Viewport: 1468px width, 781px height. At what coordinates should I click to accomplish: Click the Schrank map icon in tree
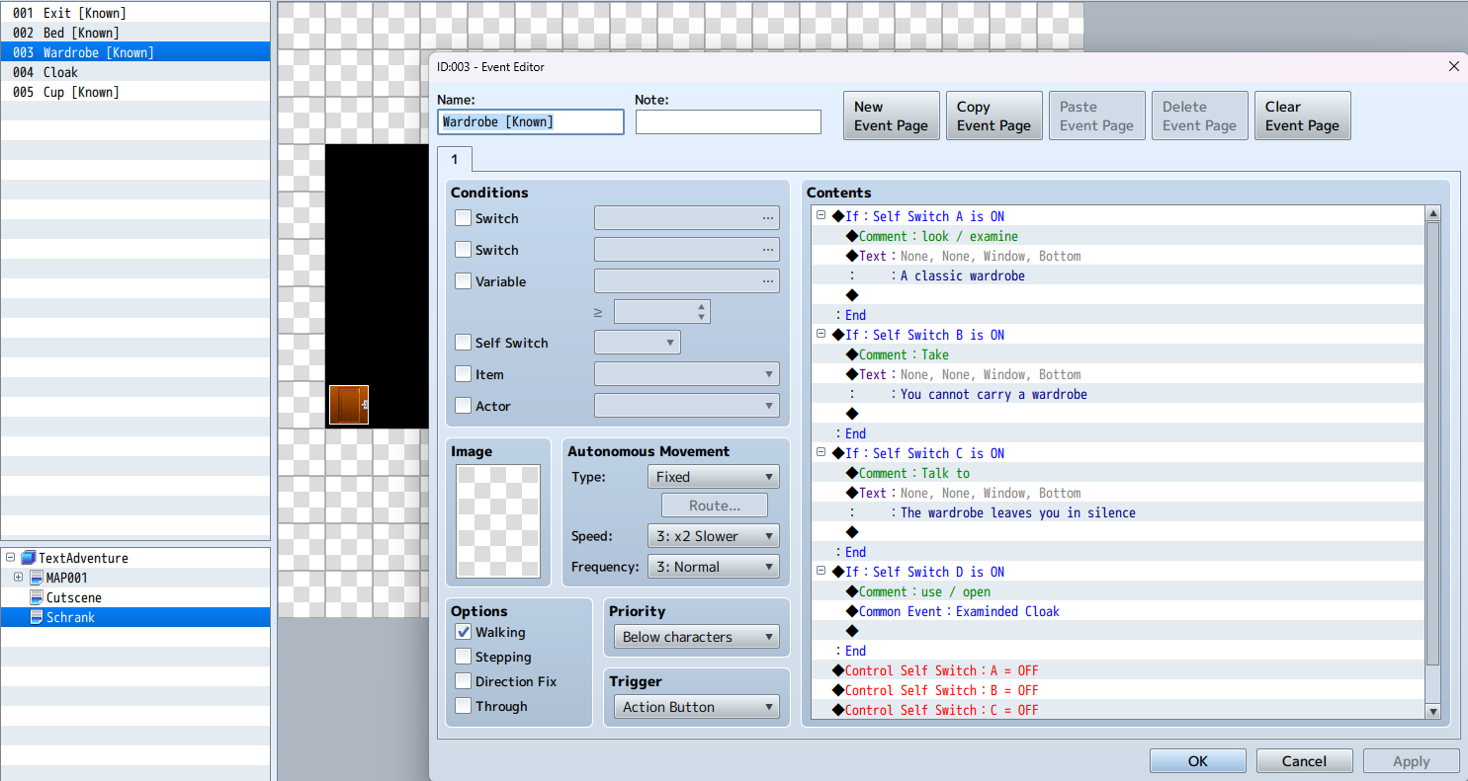37,617
